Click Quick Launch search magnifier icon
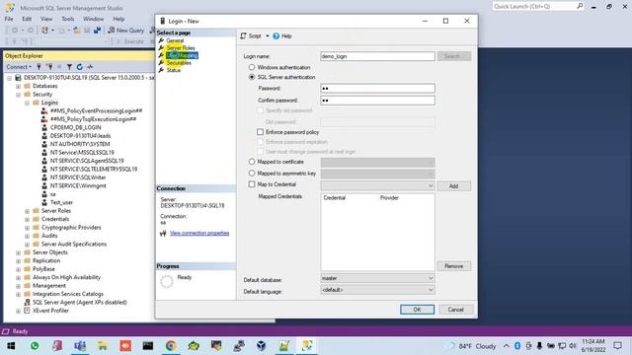 (x=580, y=6)
